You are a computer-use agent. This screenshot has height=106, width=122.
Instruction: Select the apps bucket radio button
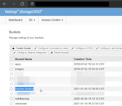tap(11, 64)
